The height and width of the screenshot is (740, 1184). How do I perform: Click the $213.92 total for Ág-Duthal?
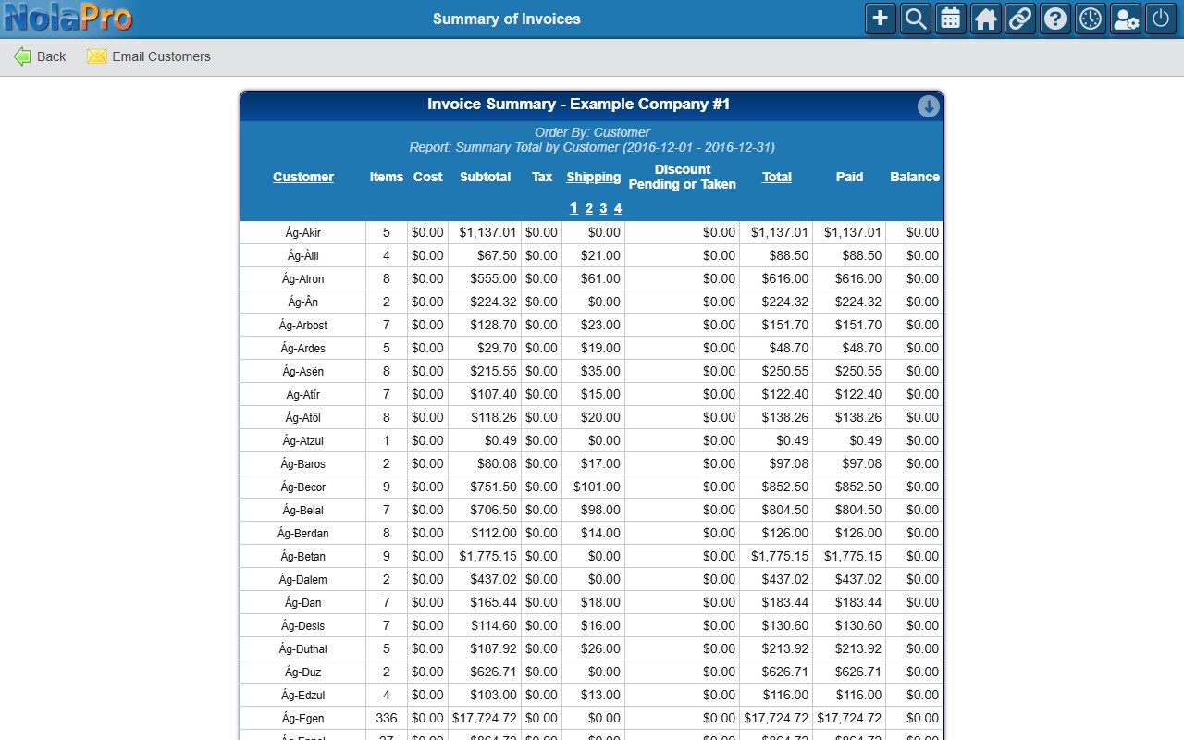point(785,648)
